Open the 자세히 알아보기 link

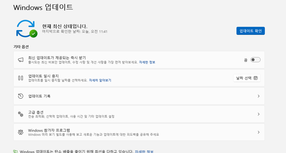click(100, 80)
